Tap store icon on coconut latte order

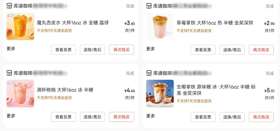pos(149,73)
